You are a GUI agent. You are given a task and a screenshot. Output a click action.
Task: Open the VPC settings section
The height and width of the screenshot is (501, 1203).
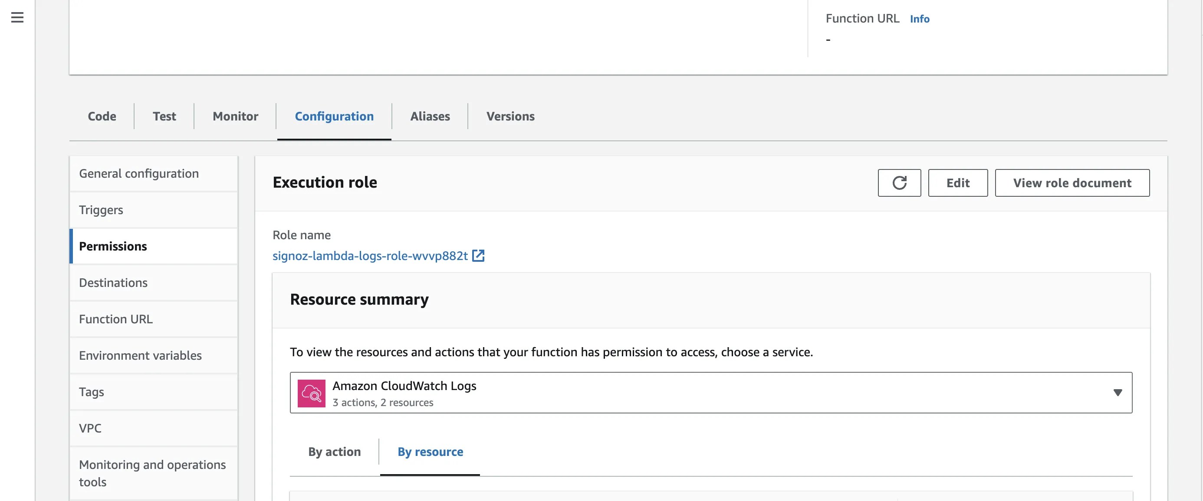(x=90, y=428)
